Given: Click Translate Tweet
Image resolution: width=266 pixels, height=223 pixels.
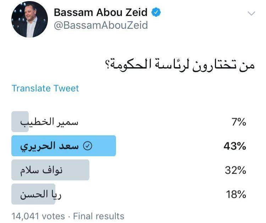Looking at the screenshot, I should (x=45, y=88).
